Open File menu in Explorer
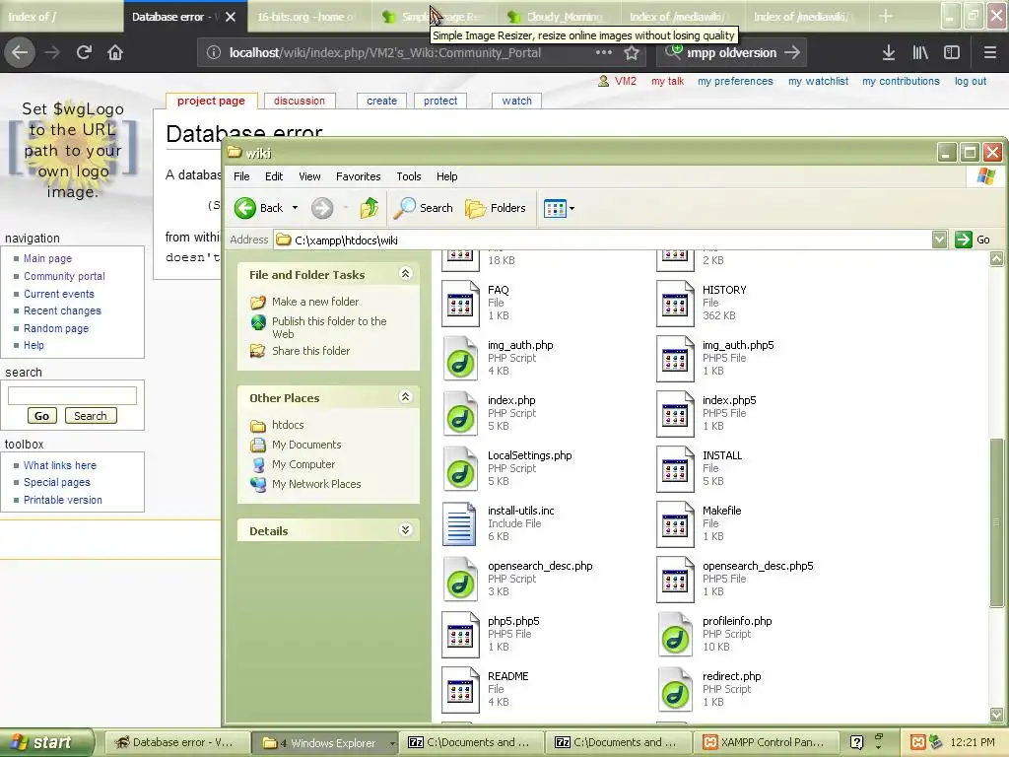 point(242,176)
